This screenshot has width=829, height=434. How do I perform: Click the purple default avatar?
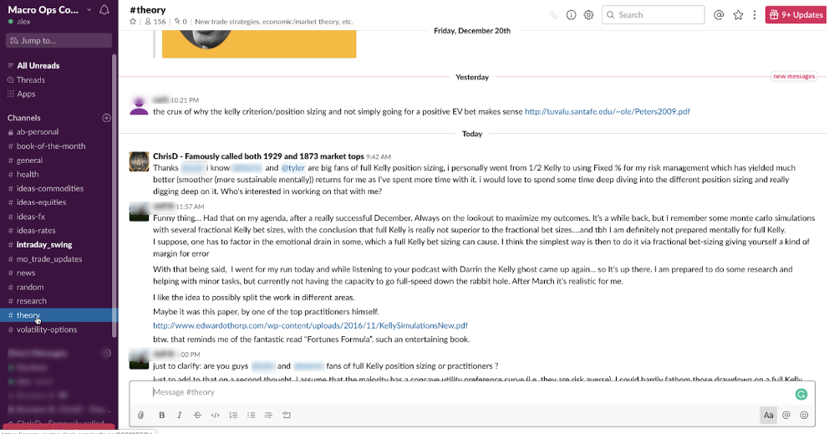coord(139,105)
